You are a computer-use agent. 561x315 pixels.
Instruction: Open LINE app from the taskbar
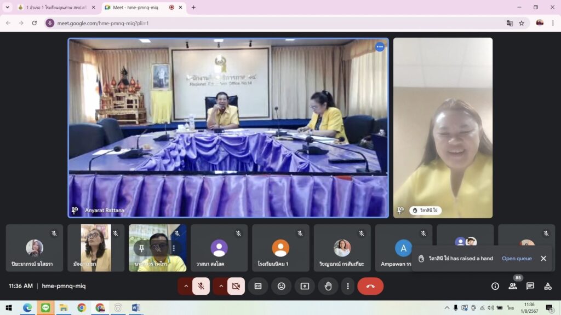(45, 308)
